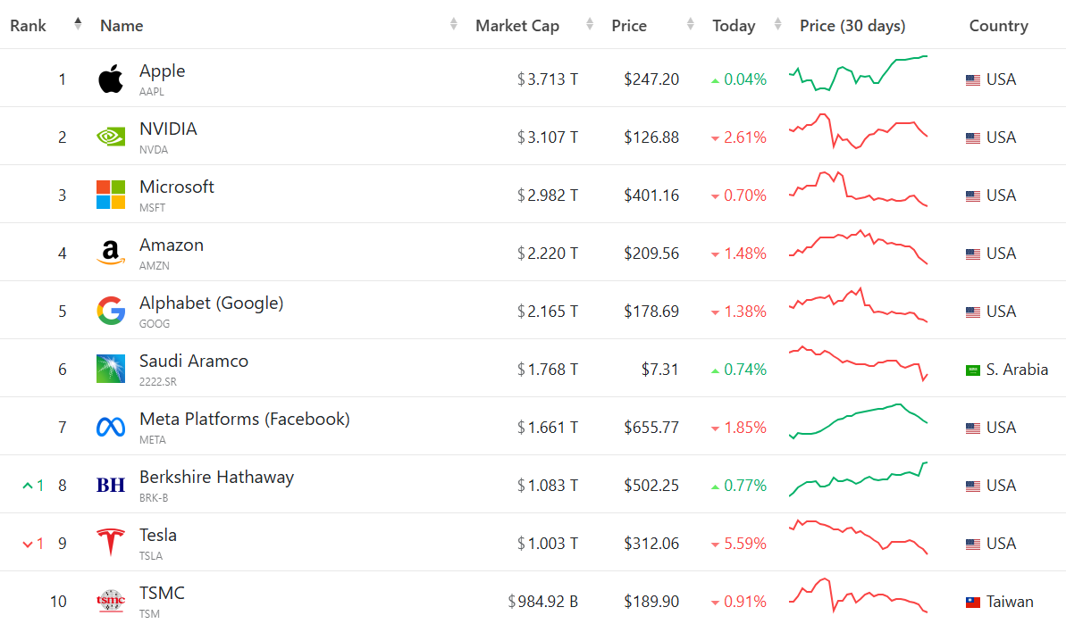1066x624 pixels.
Task: View Meta Platforms 30-day price chart
Action: tap(858, 421)
